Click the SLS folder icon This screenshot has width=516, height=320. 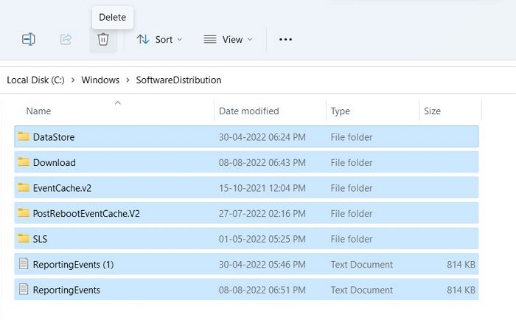click(x=24, y=238)
